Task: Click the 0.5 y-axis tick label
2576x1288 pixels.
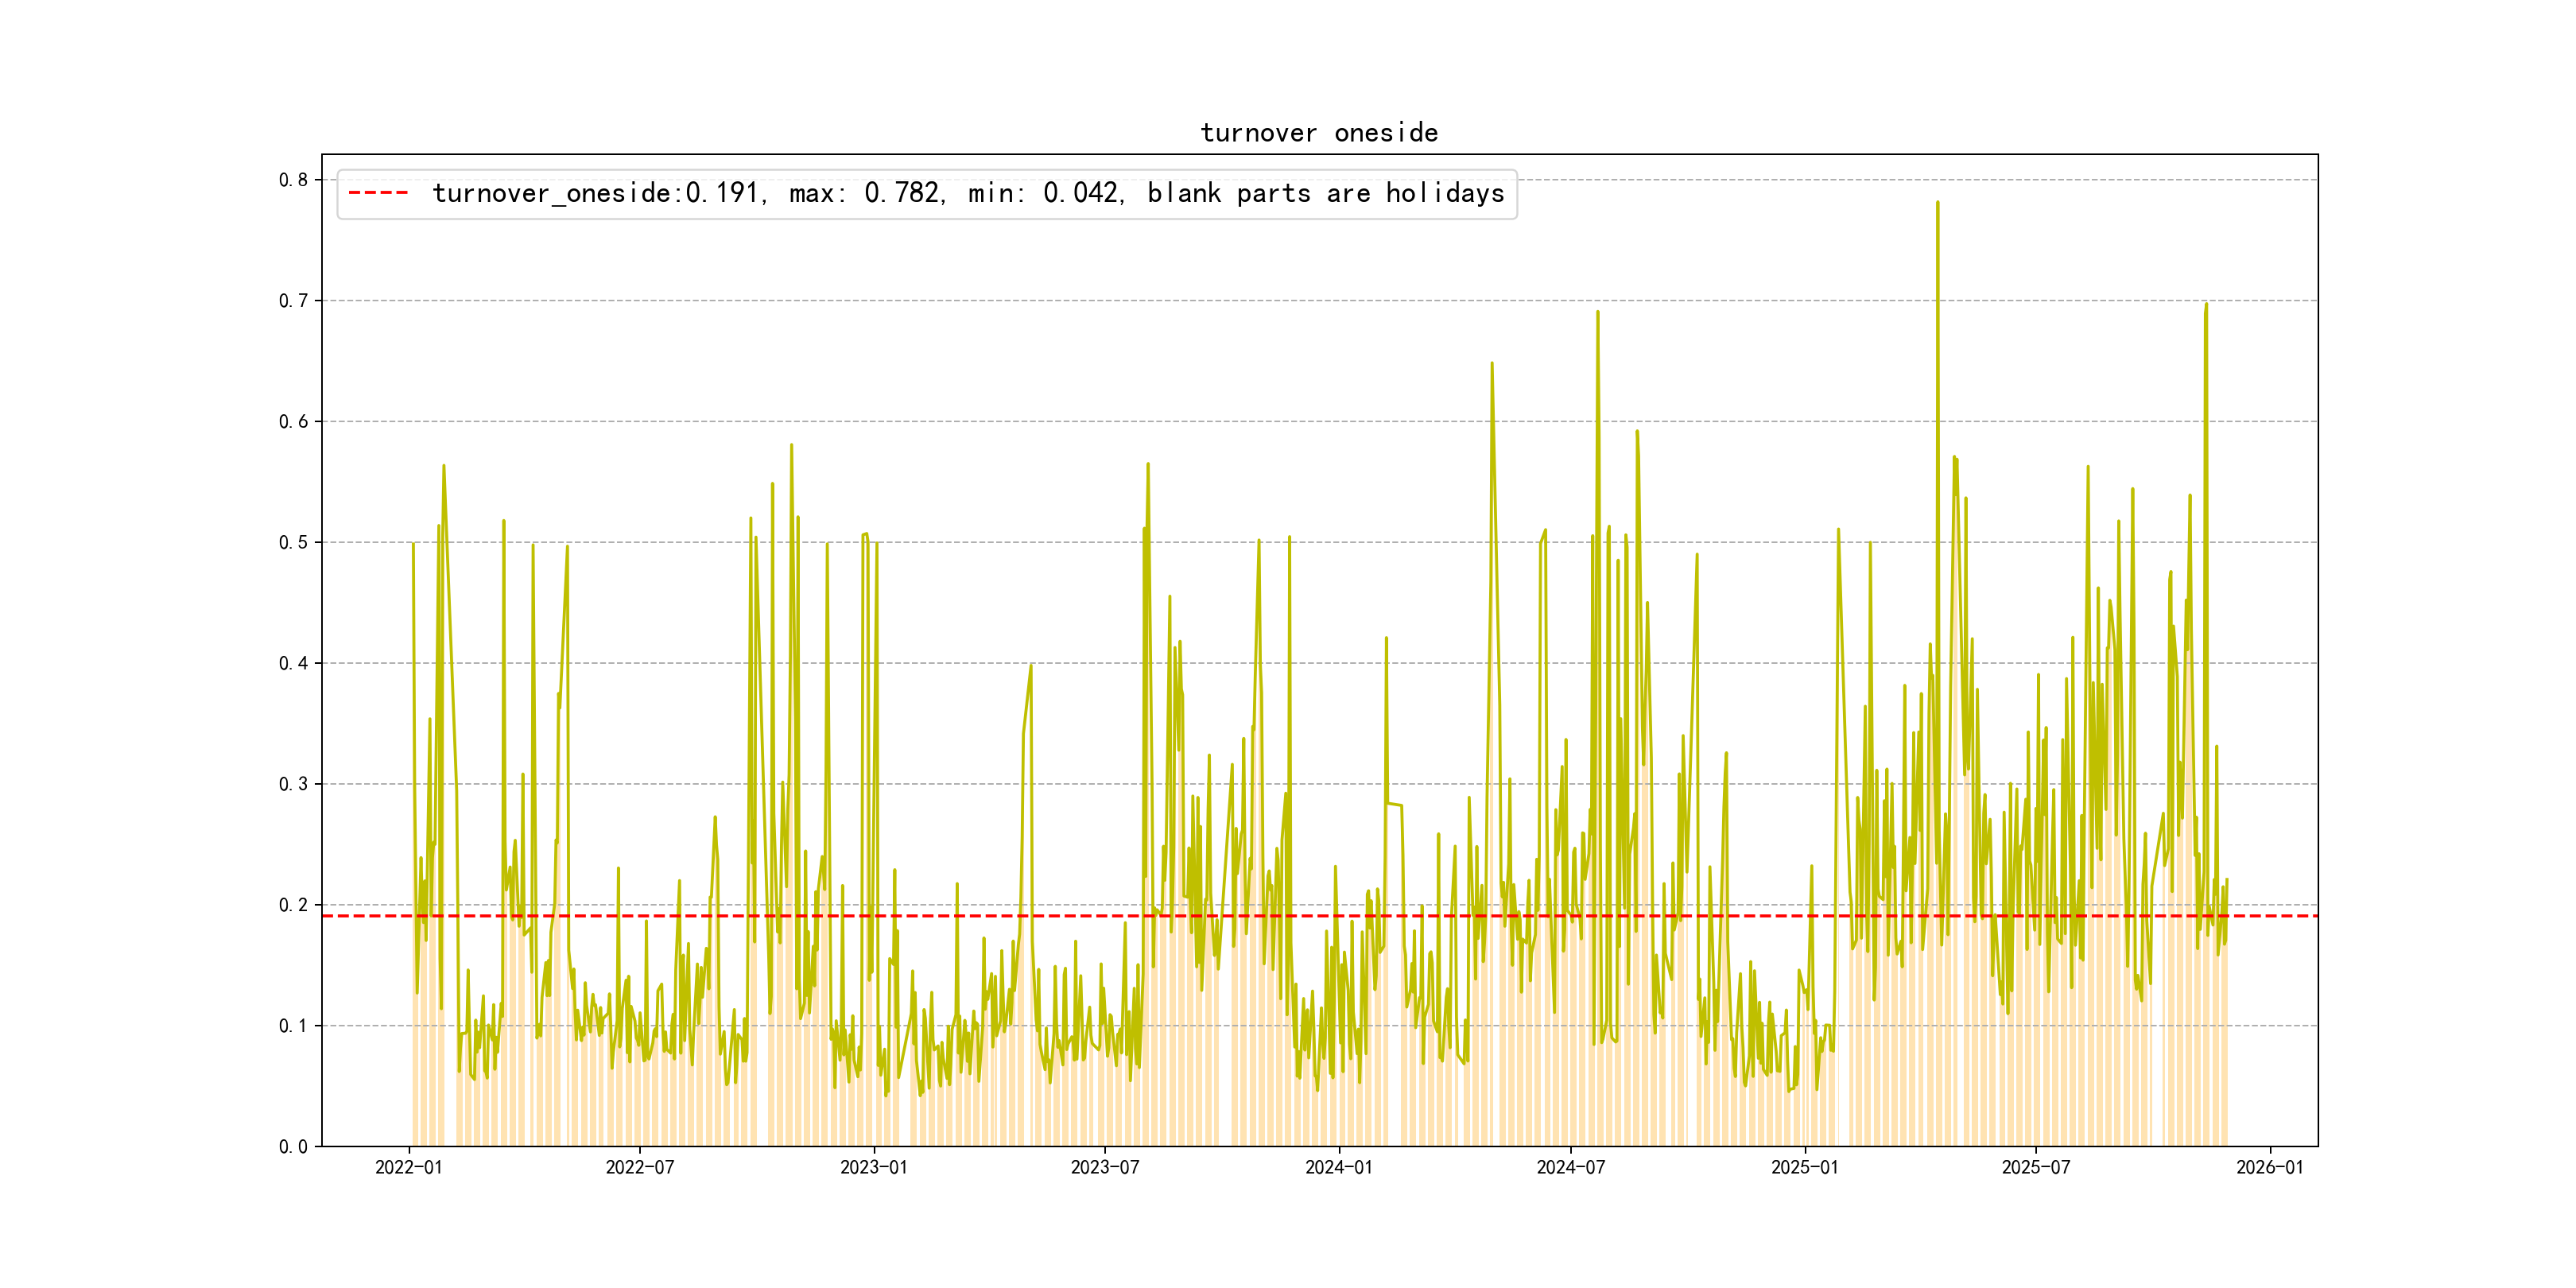Action: [x=293, y=542]
